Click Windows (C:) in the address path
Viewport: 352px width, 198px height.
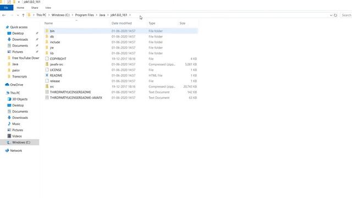(61, 15)
